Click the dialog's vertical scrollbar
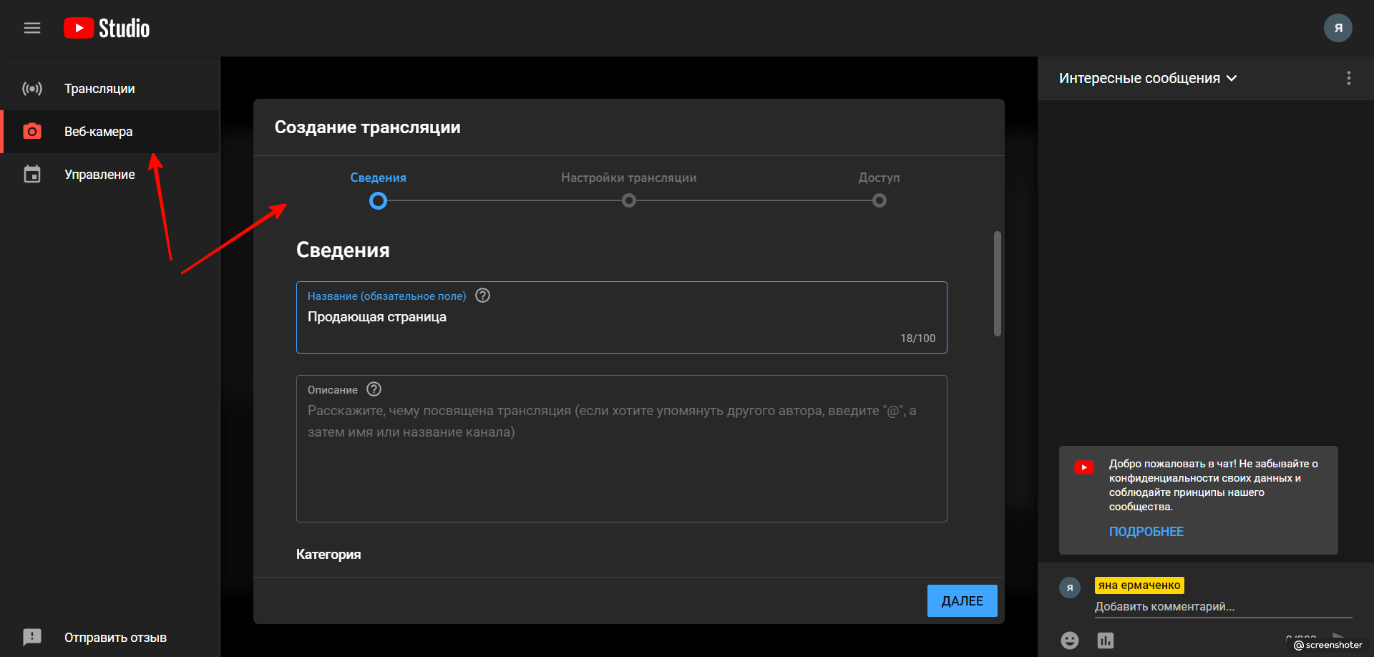This screenshot has height=657, width=1374. [x=997, y=283]
